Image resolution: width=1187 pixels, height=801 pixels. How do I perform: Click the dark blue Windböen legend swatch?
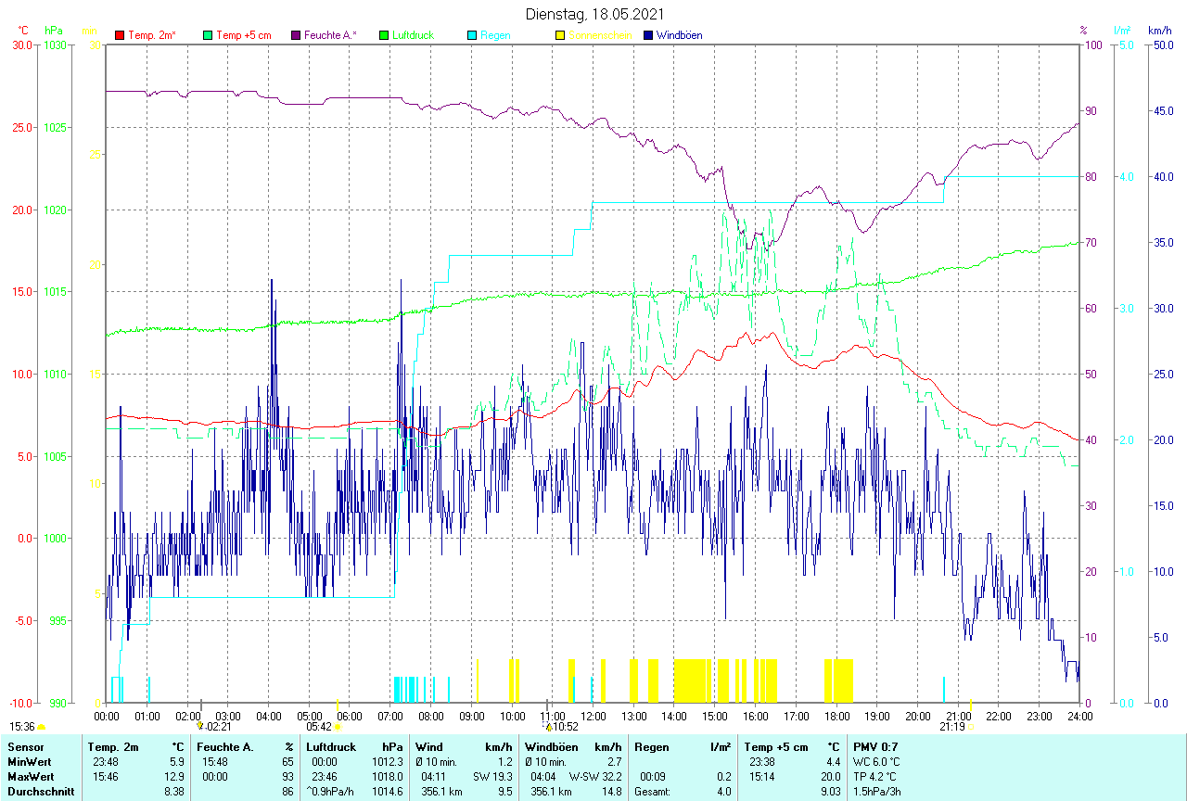(648, 35)
